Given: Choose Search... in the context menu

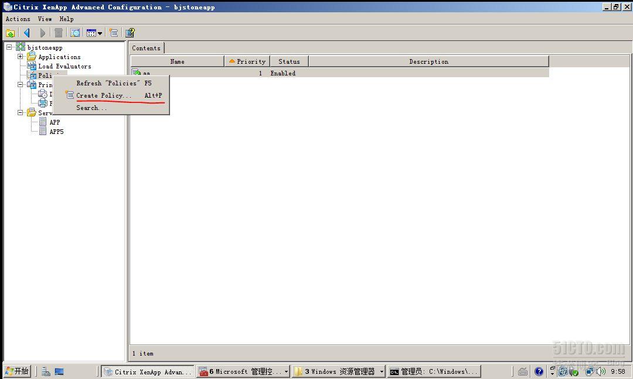Looking at the screenshot, I should click(111, 108).
